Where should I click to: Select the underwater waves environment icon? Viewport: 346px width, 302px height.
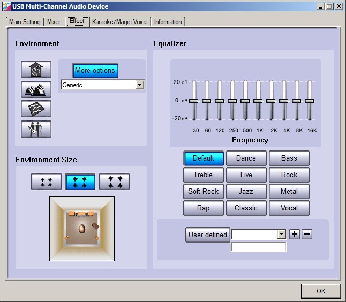36,109
